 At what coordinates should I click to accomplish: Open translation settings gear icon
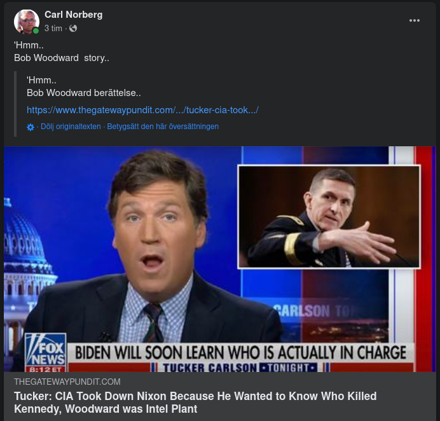pos(31,127)
